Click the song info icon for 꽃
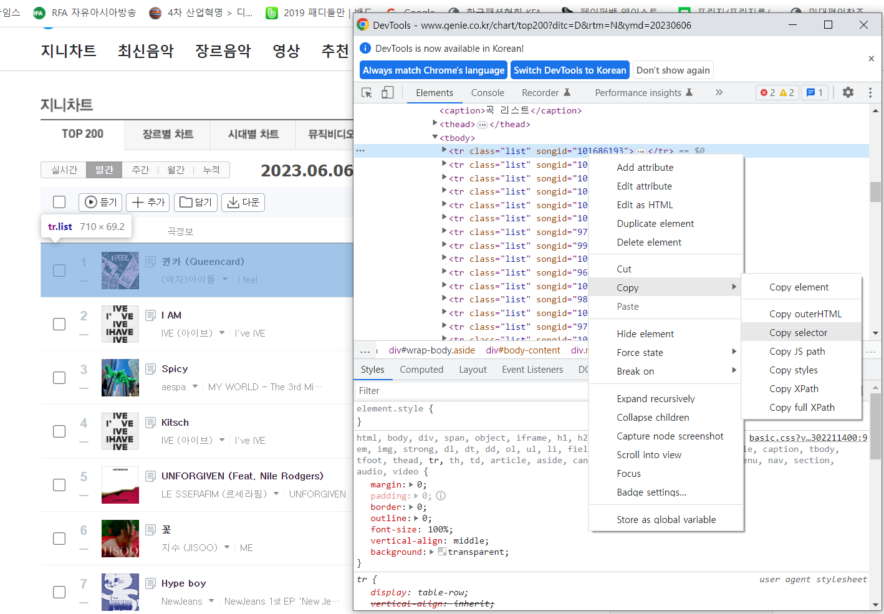The height and width of the screenshot is (614, 884). pos(150,530)
